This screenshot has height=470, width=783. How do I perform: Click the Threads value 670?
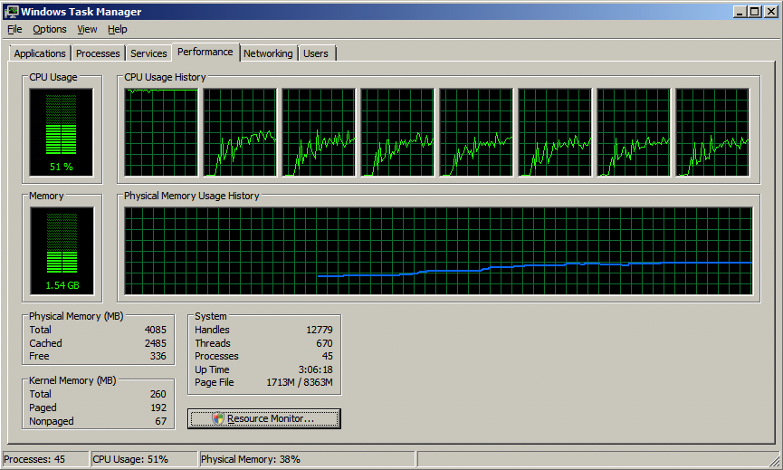click(x=324, y=343)
